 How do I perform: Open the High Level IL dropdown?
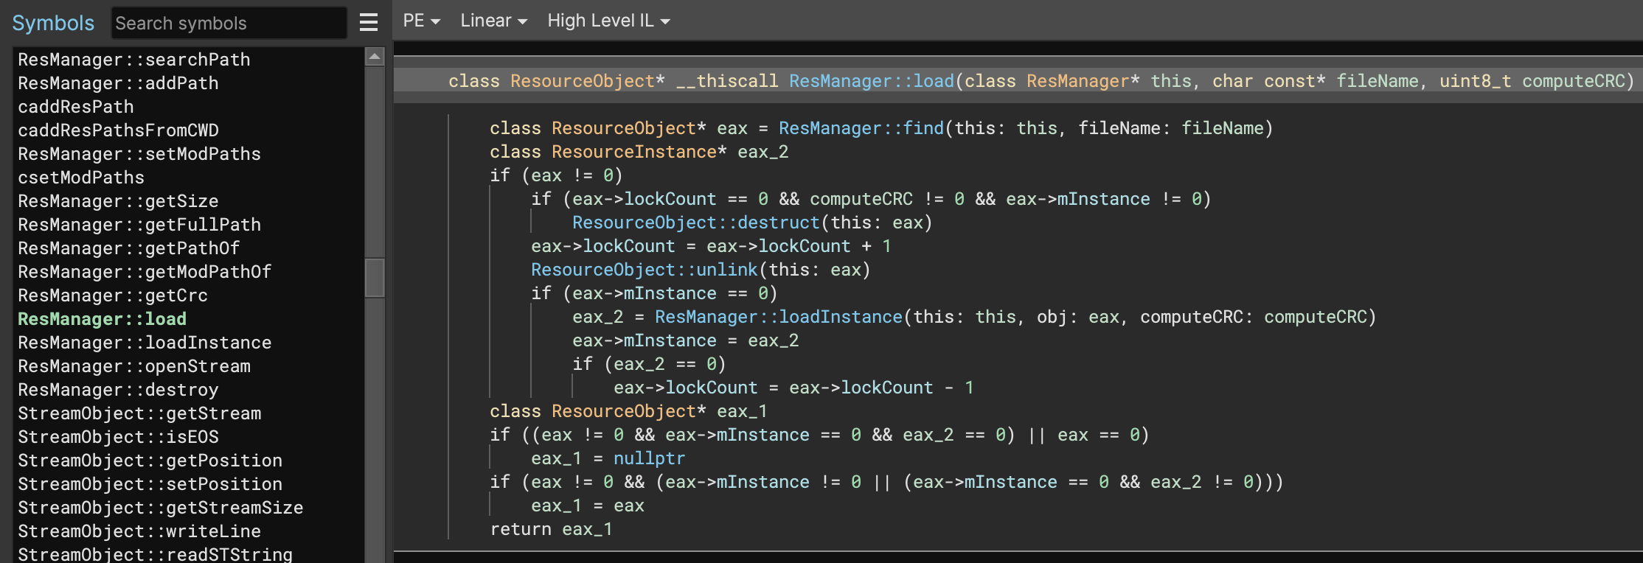click(608, 21)
